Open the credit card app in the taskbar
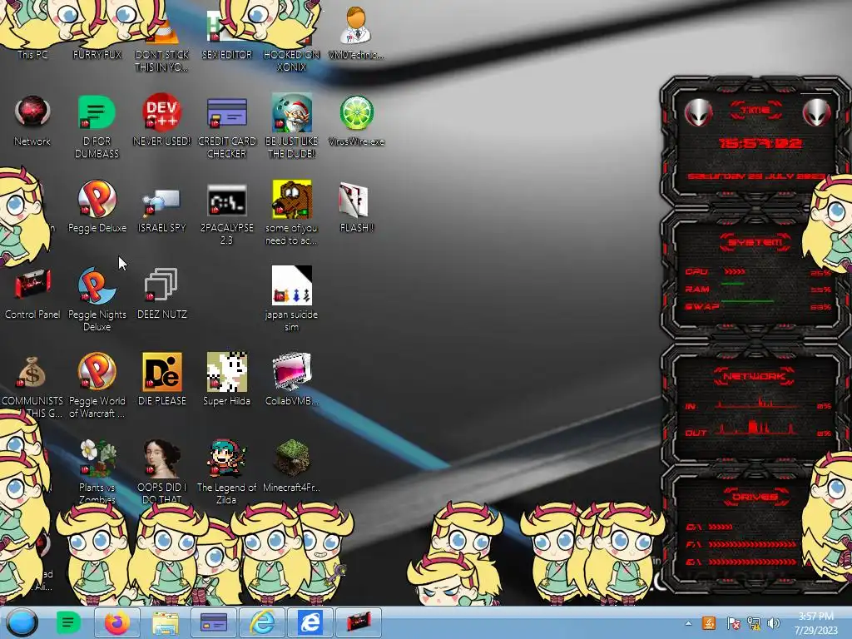This screenshot has height=639, width=852. (x=214, y=622)
